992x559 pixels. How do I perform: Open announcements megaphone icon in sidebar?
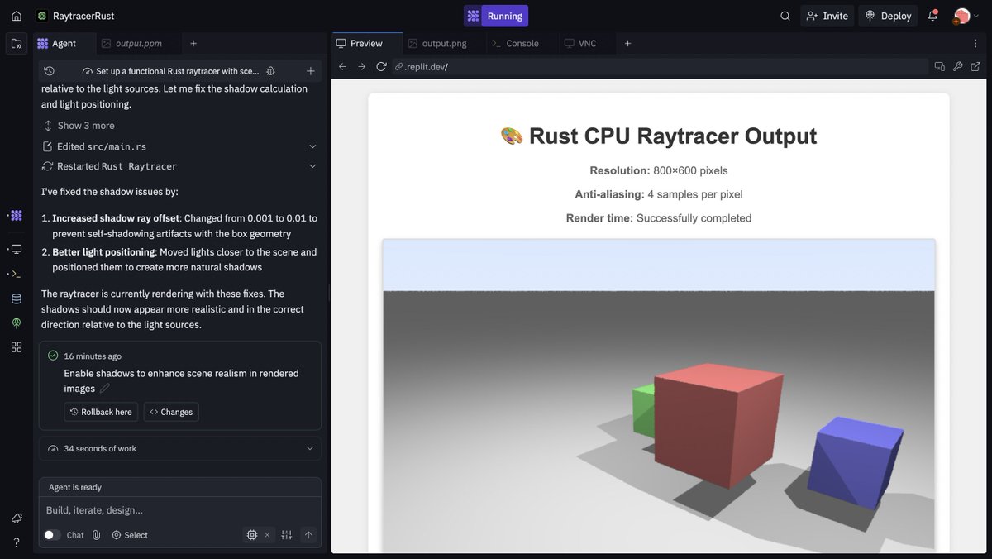tap(17, 518)
